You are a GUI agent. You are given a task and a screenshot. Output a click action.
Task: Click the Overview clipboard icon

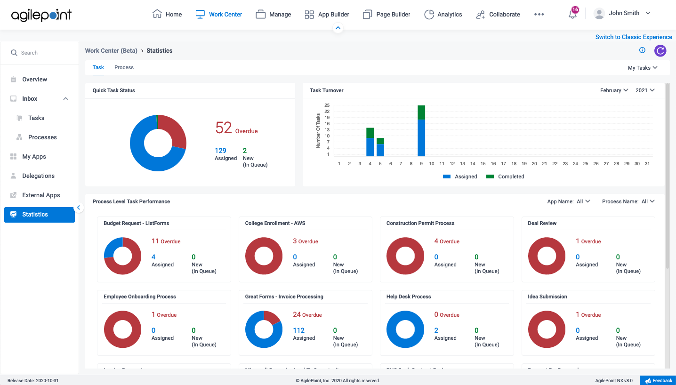(14, 80)
